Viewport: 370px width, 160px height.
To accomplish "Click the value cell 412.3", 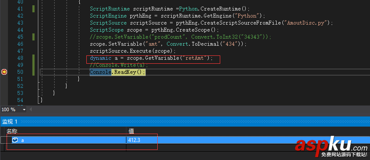I will (134, 140).
